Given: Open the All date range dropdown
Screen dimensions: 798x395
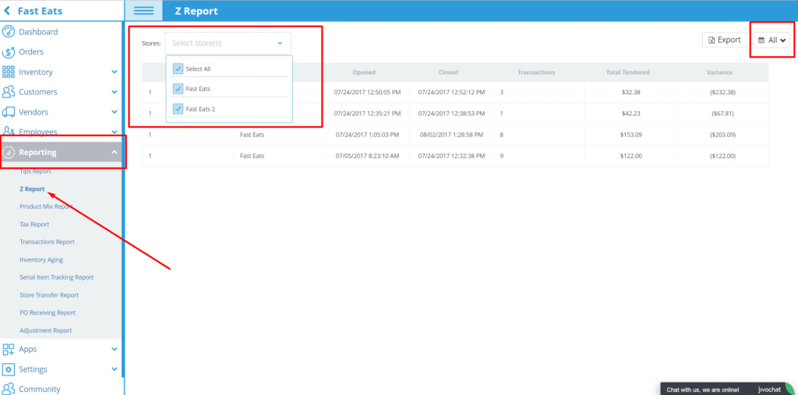Looking at the screenshot, I should (772, 41).
